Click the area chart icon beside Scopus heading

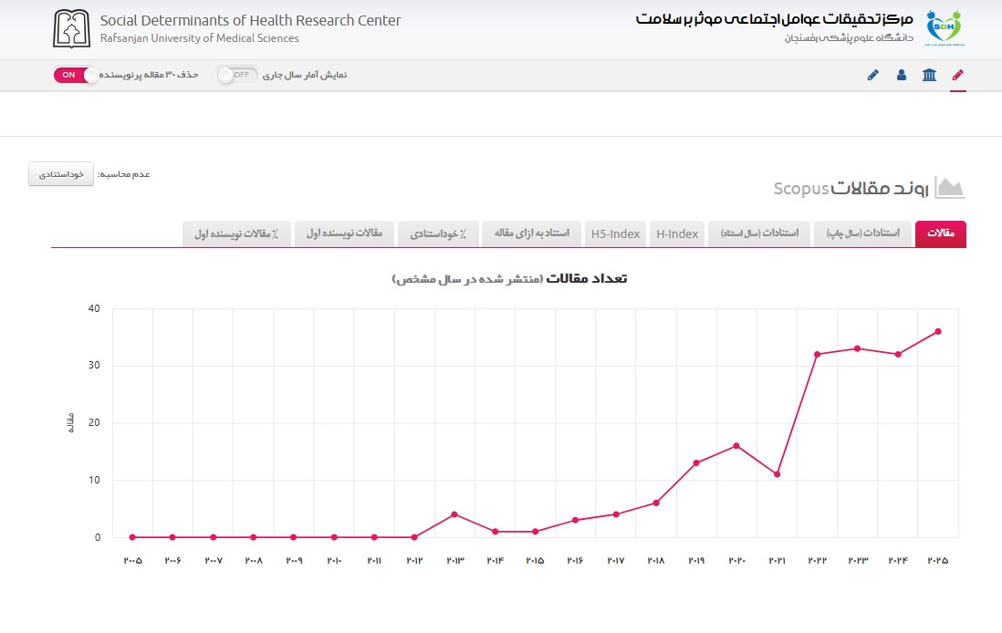pyautogui.click(x=949, y=188)
